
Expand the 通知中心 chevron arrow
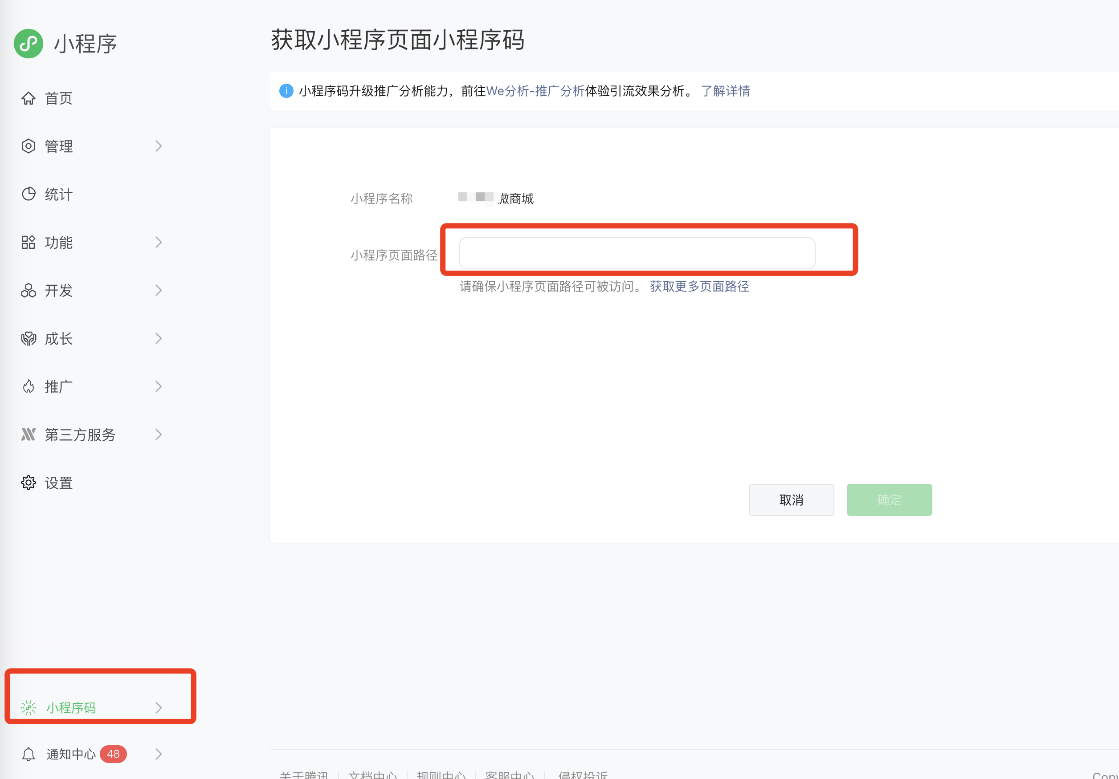click(159, 754)
